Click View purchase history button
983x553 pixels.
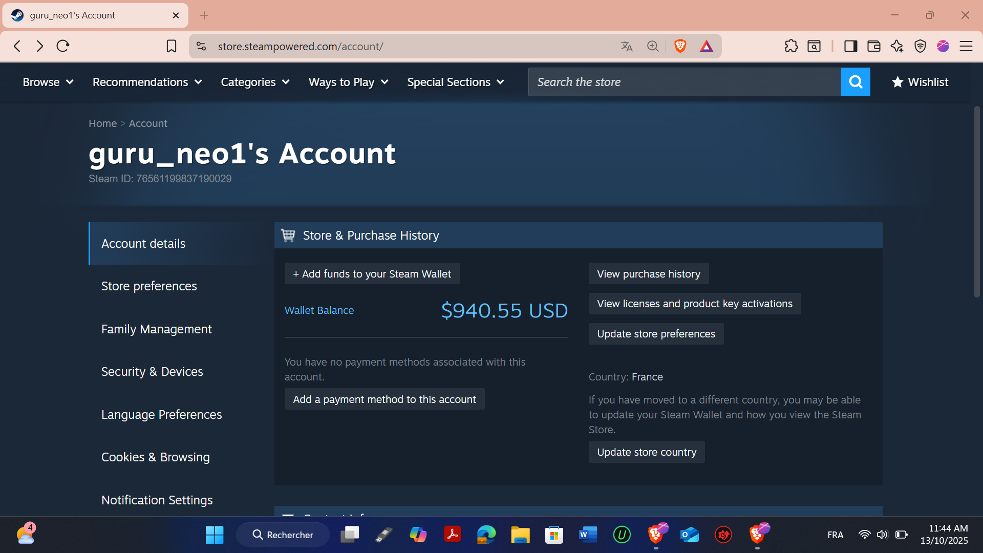648,274
